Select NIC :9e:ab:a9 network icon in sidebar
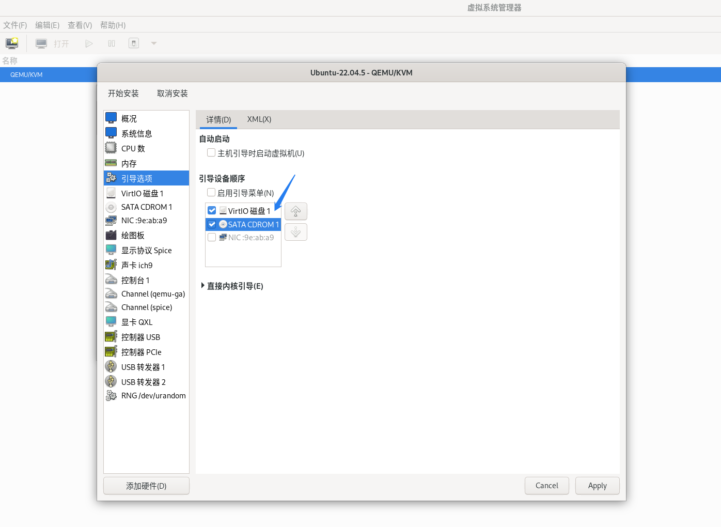721x527 pixels. (x=111, y=221)
